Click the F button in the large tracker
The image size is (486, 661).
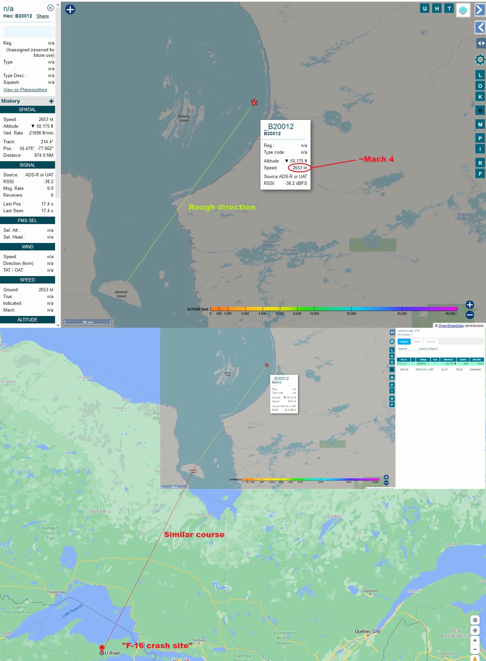pyautogui.click(x=480, y=174)
